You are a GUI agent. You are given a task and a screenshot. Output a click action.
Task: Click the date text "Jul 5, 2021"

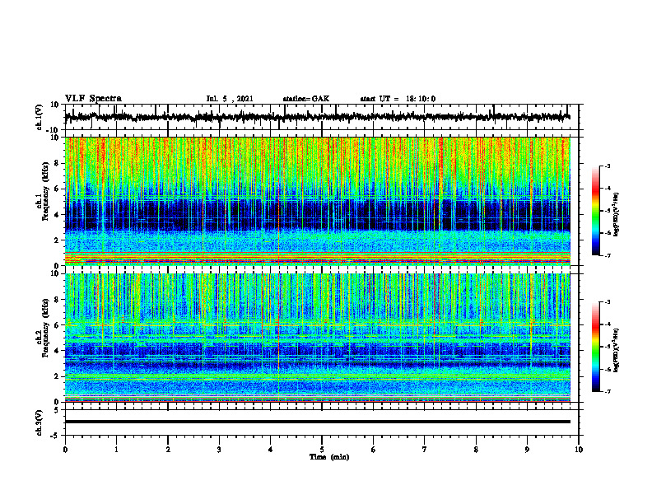tap(230, 99)
